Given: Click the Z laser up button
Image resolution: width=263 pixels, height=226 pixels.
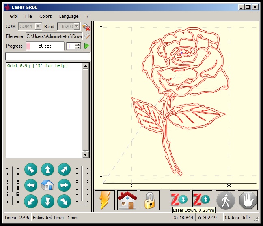Looking at the screenshot, I should click(x=202, y=200).
